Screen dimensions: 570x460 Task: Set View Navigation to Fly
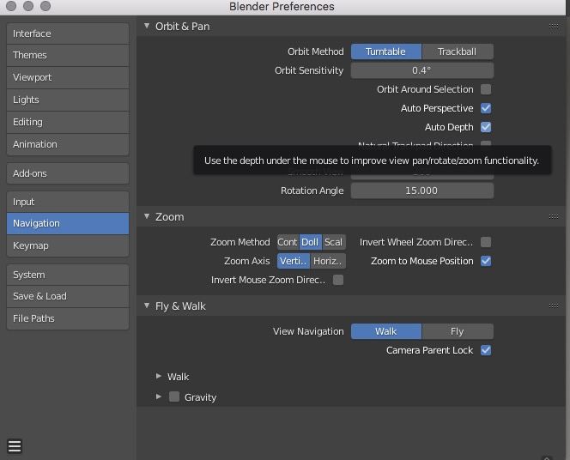click(458, 331)
